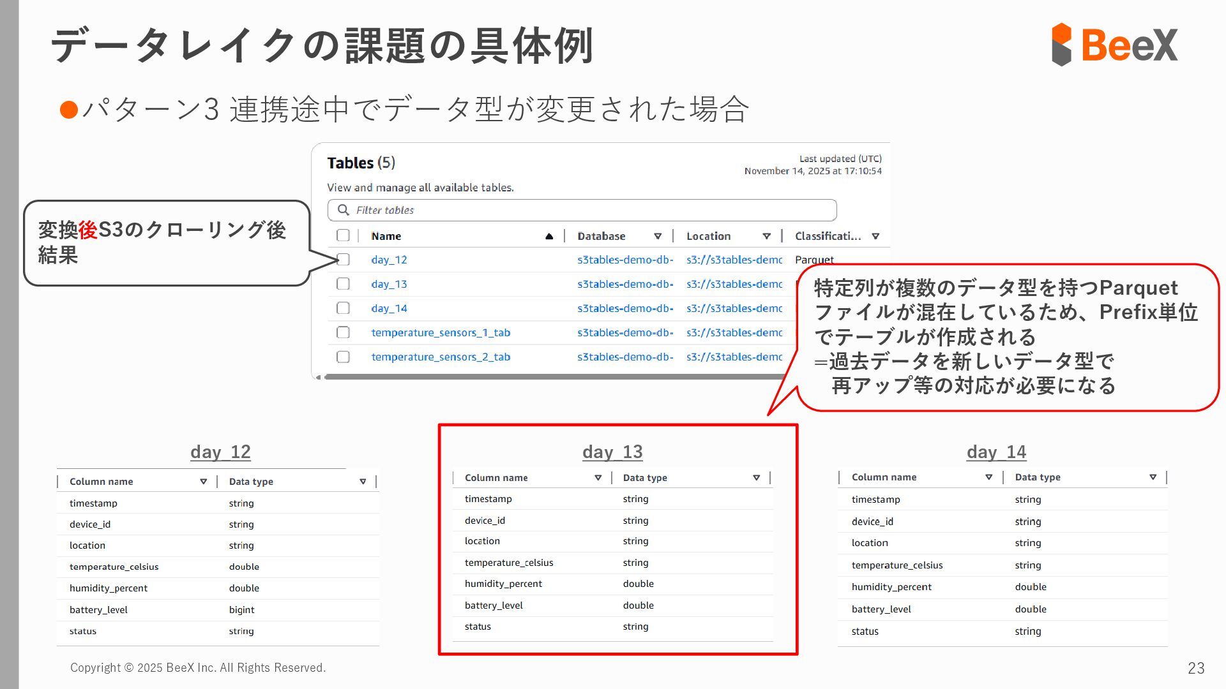Open the temperature_sensors_2_tab link
Image resolution: width=1226 pixels, height=689 pixels.
point(441,357)
